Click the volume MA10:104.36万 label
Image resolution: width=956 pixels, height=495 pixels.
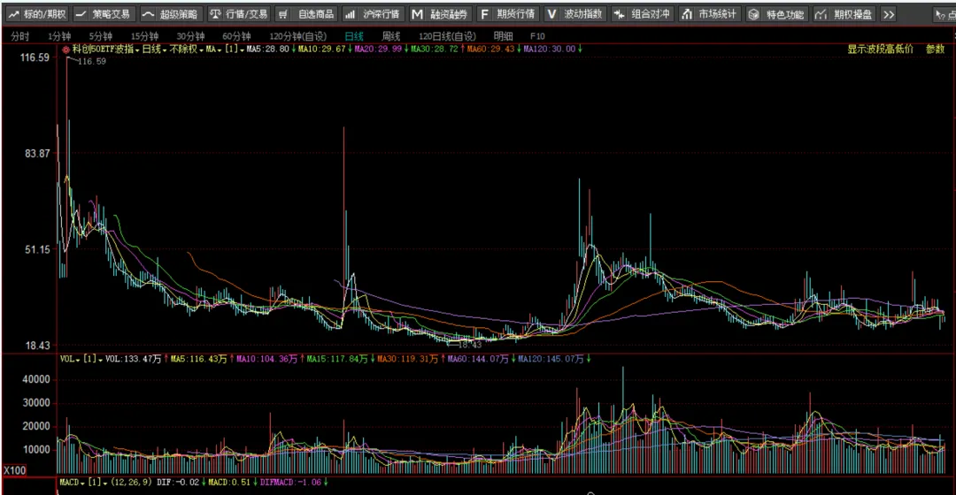269,359
